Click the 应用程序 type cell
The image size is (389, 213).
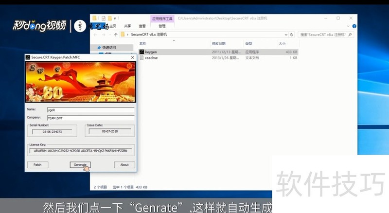(252, 52)
